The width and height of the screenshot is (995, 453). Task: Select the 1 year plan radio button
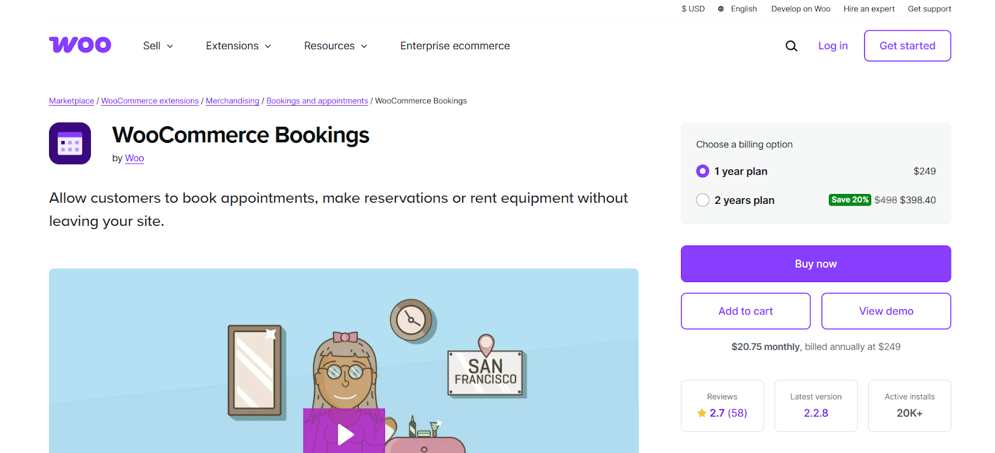click(x=703, y=172)
